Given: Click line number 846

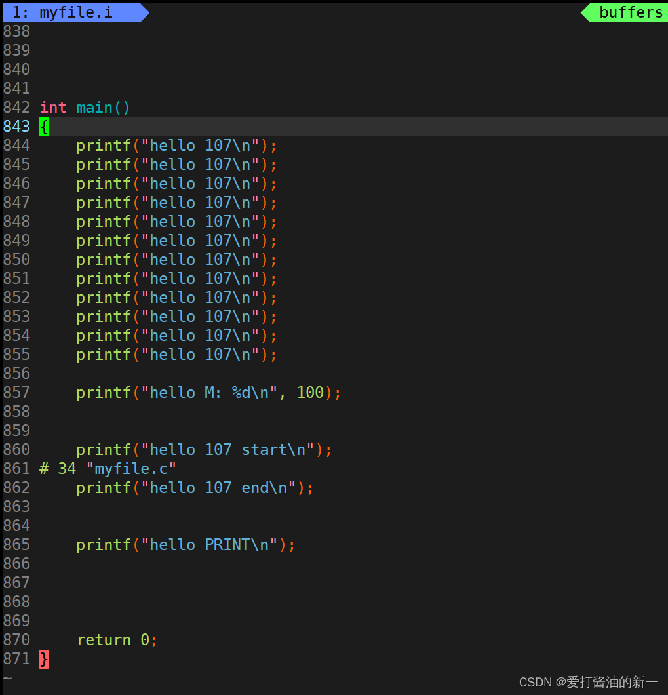Looking at the screenshot, I should [x=16, y=184].
